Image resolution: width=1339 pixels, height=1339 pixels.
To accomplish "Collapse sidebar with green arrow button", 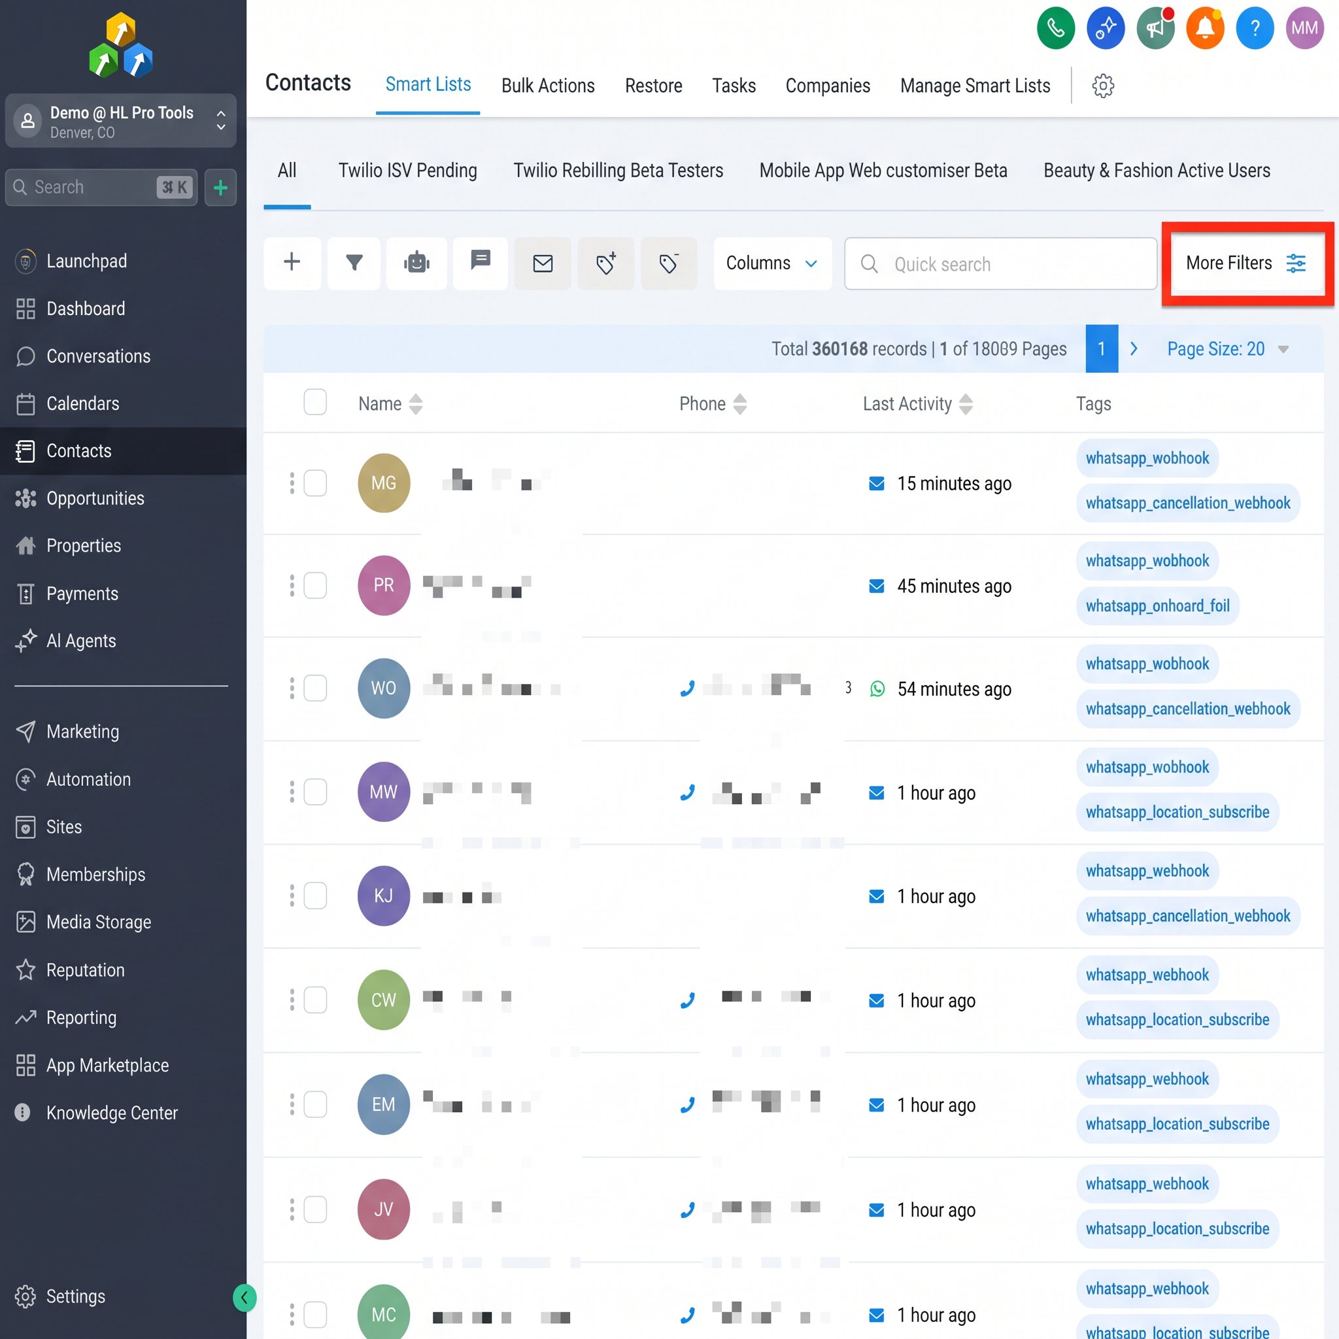I will tap(244, 1297).
